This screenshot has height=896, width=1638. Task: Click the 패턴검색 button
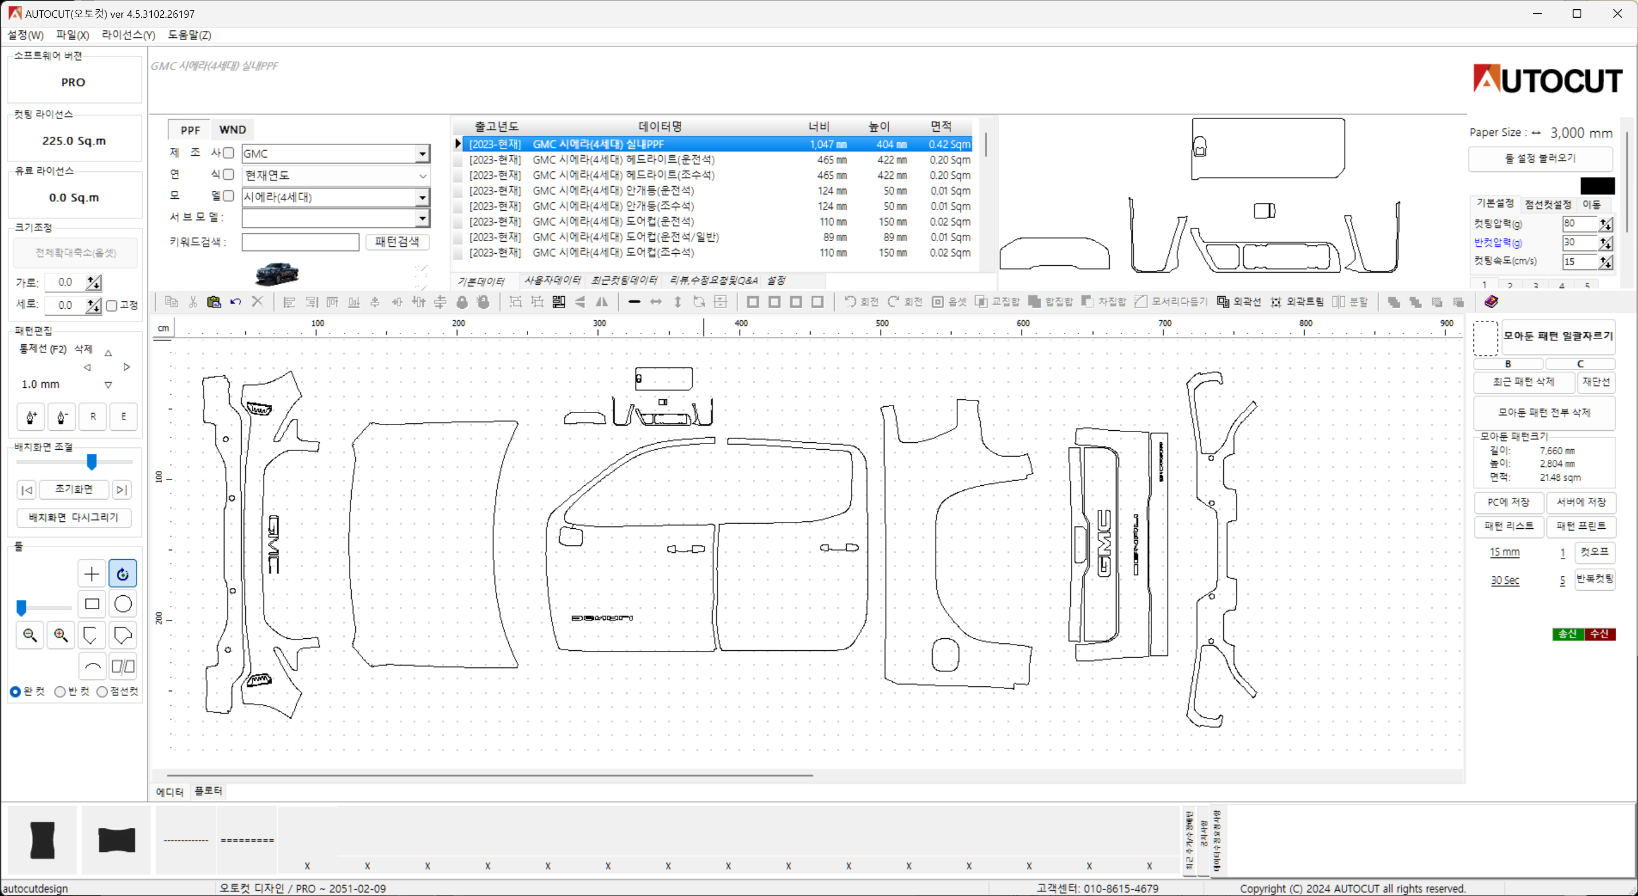click(397, 242)
